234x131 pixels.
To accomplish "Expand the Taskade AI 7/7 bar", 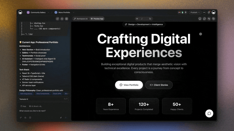I will 44,99.
